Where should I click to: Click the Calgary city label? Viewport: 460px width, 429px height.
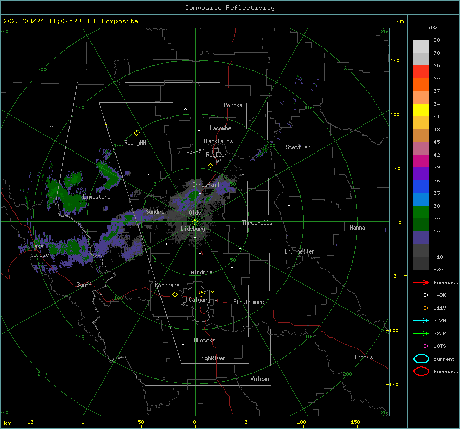[199, 300]
